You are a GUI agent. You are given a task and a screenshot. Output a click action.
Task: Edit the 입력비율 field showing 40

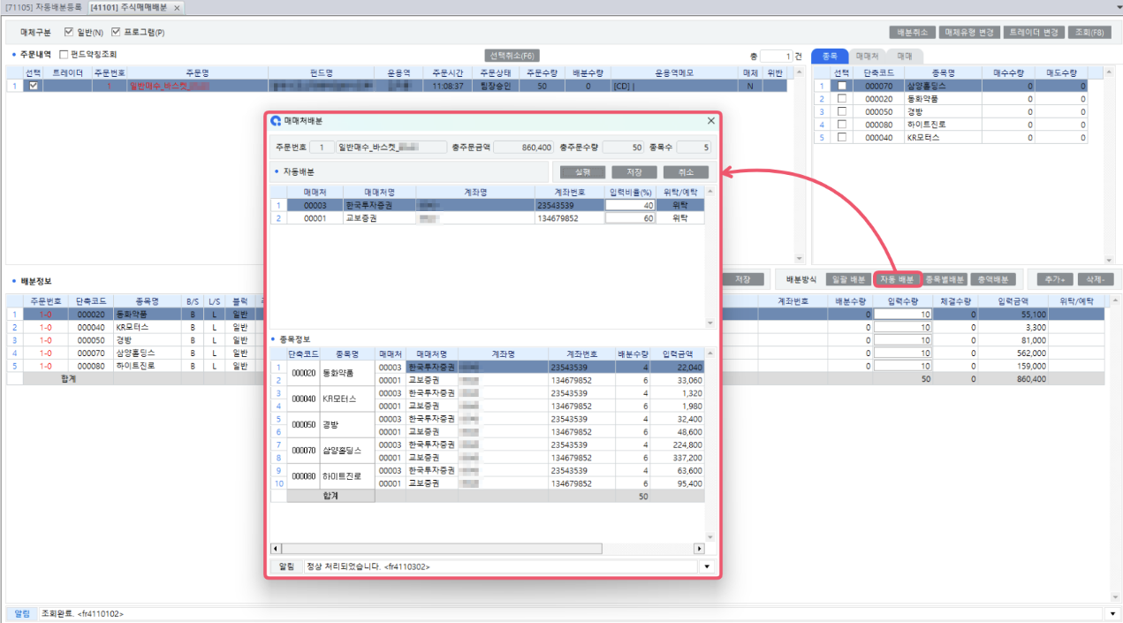click(631, 205)
